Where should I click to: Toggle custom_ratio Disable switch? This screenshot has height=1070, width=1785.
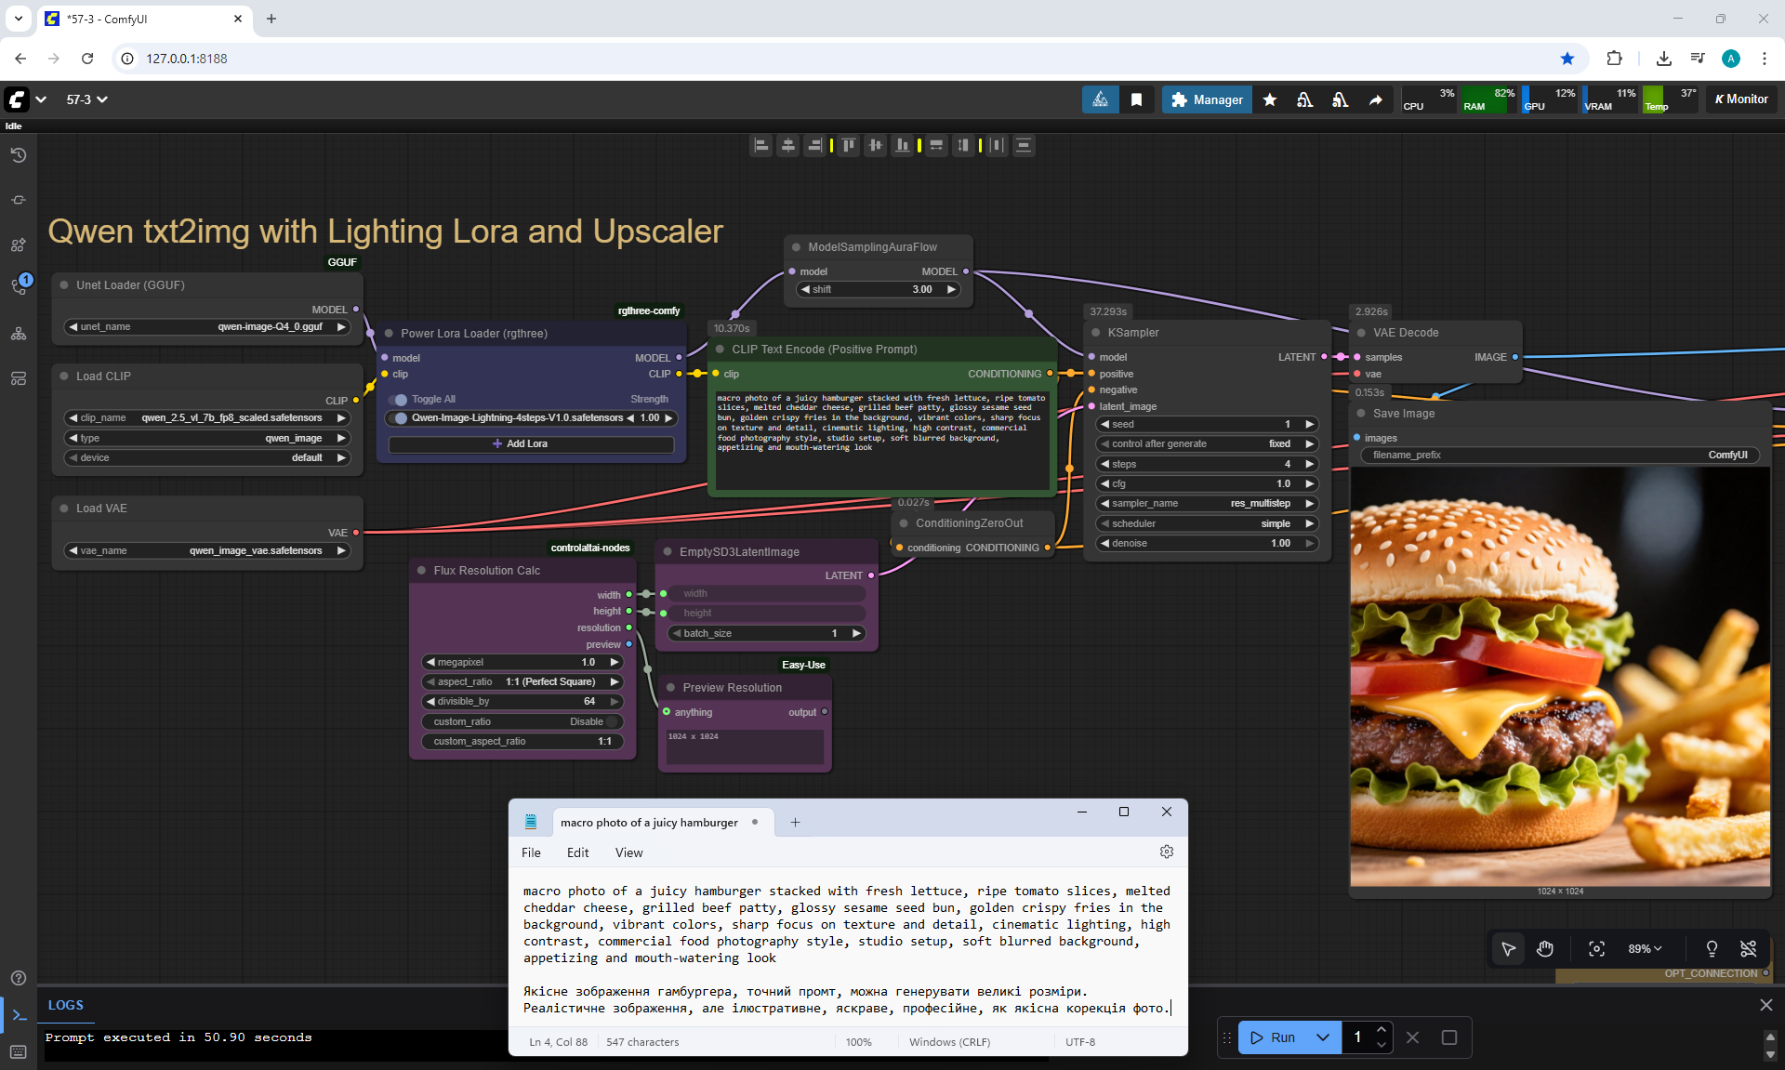click(613, 721)
